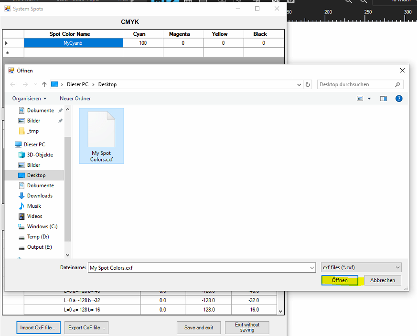The height and width of the screenshot is (336, 417).
Task: Open the view options dropdown arrow
Action: pyautogui.click(x=369, y=99)
